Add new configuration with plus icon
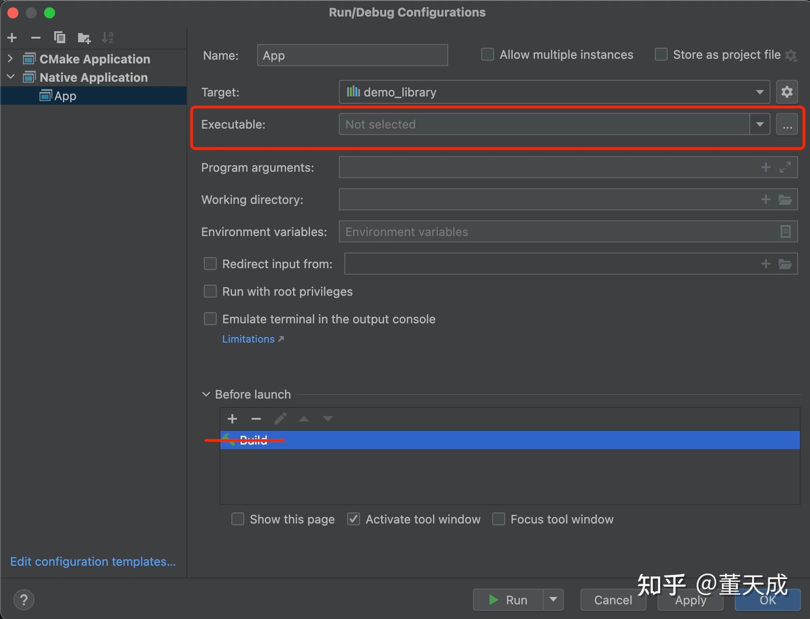 12,38
